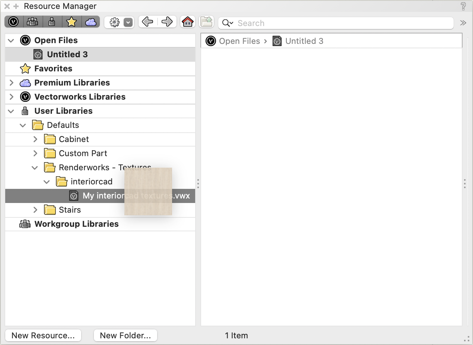This screenshot has width=473, height=345.
Task: Select Untitled 3 in the file tree
Action: coord(100,54)
